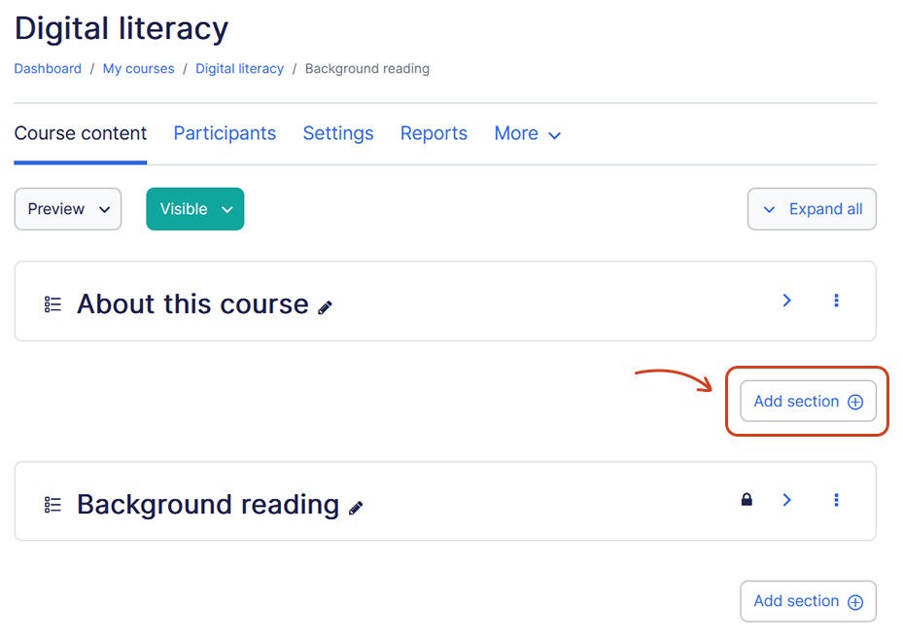This screenshot has height=639, width=903.
Task: Click the bottom Add section button
Action: click(808, 601)
